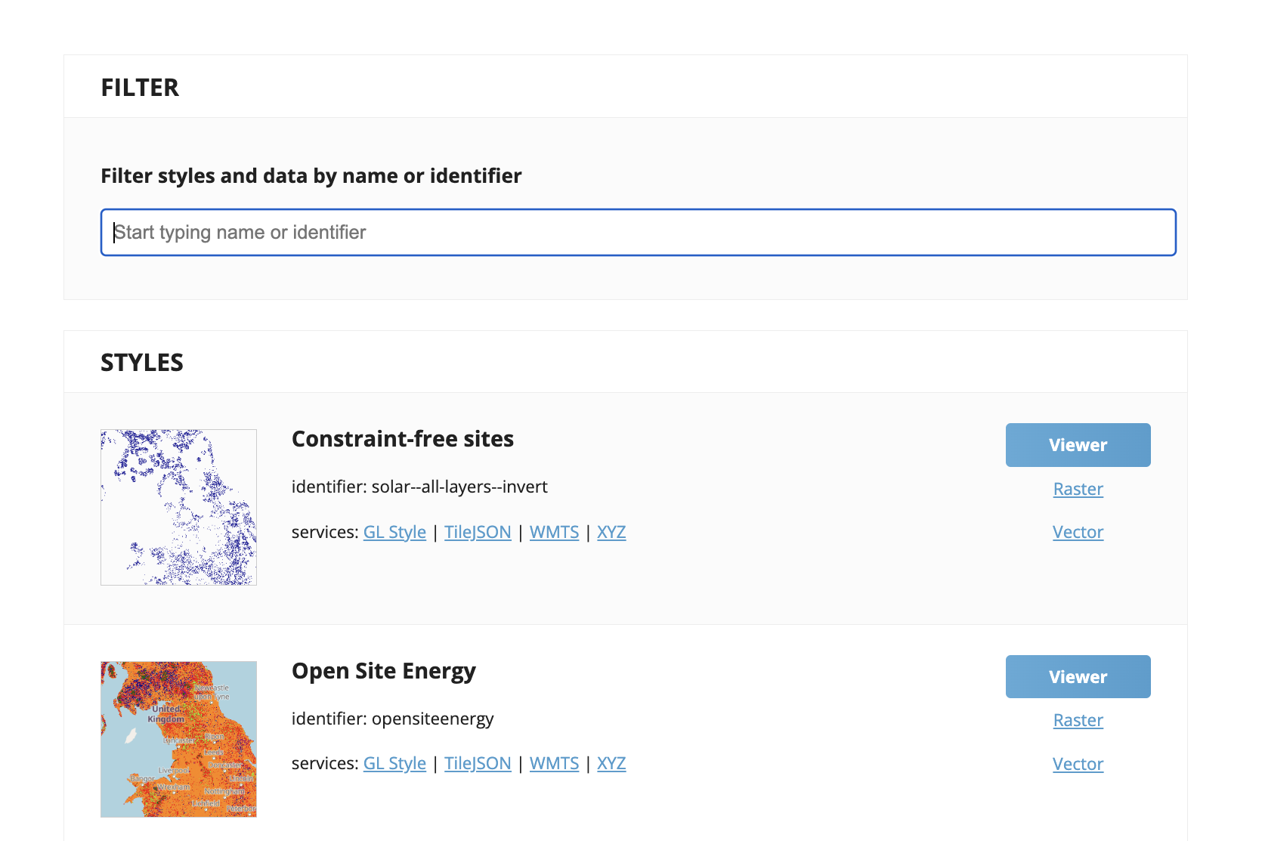Image resolution: width=1262 pixels, height=841 pixels.
Task: Open the Open Site Energy map thumbnail
Action: coord(178,739)
